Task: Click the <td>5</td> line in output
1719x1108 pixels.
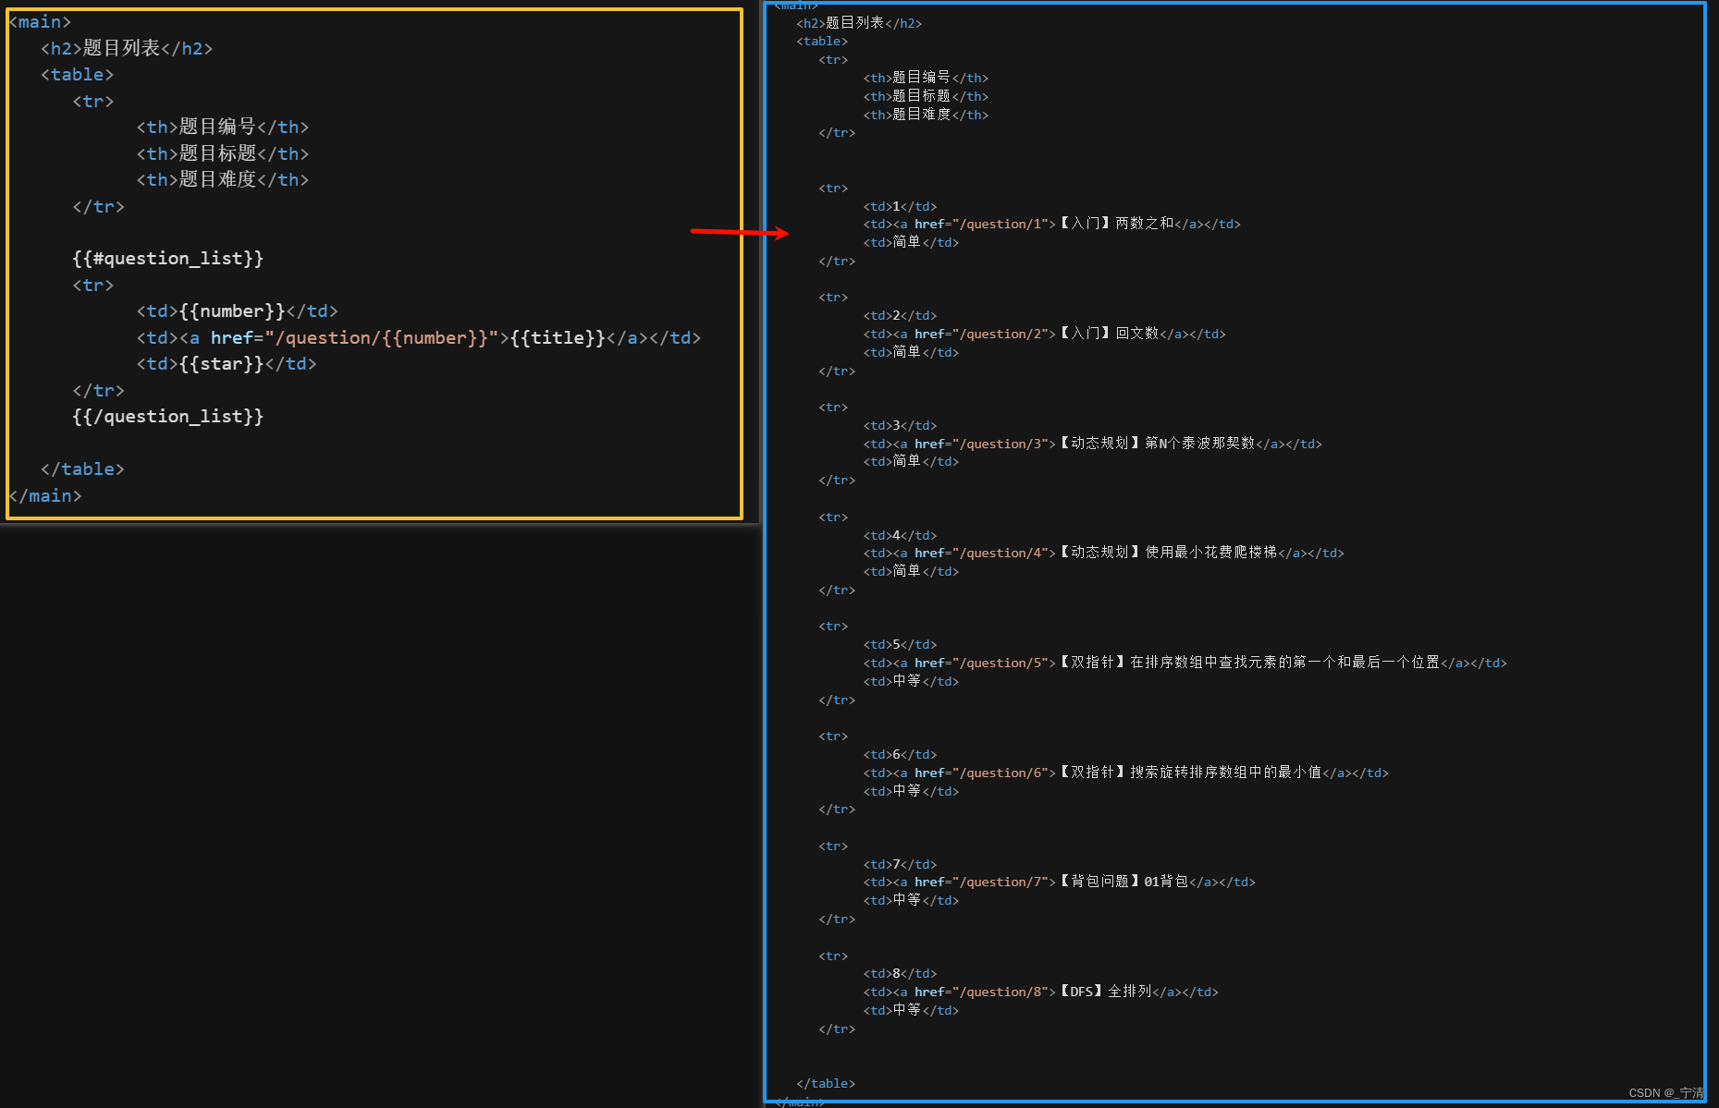Action: pos(900,645)
